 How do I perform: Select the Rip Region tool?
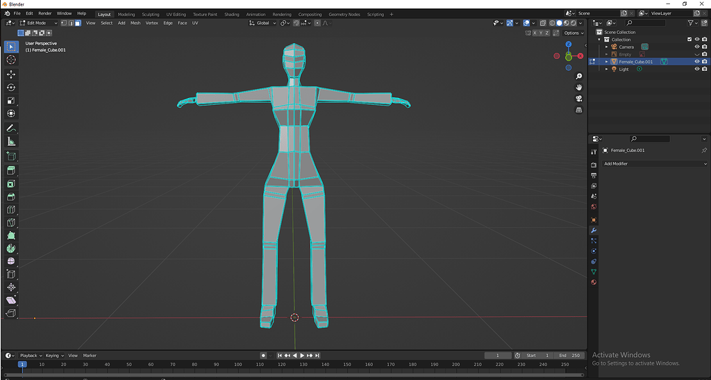click(11, 313)
